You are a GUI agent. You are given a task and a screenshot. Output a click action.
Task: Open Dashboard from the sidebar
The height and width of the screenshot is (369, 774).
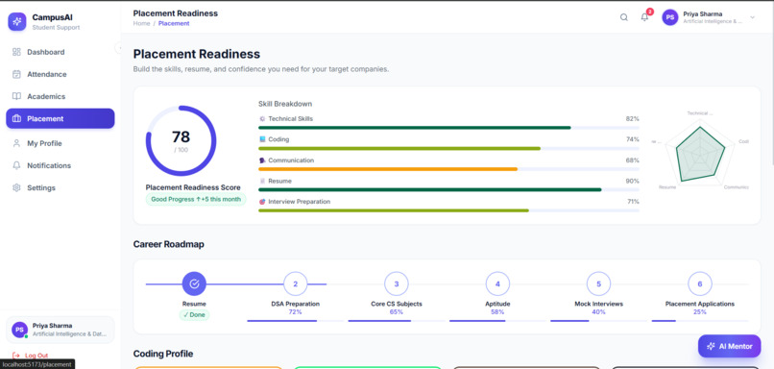click(60, 52)
